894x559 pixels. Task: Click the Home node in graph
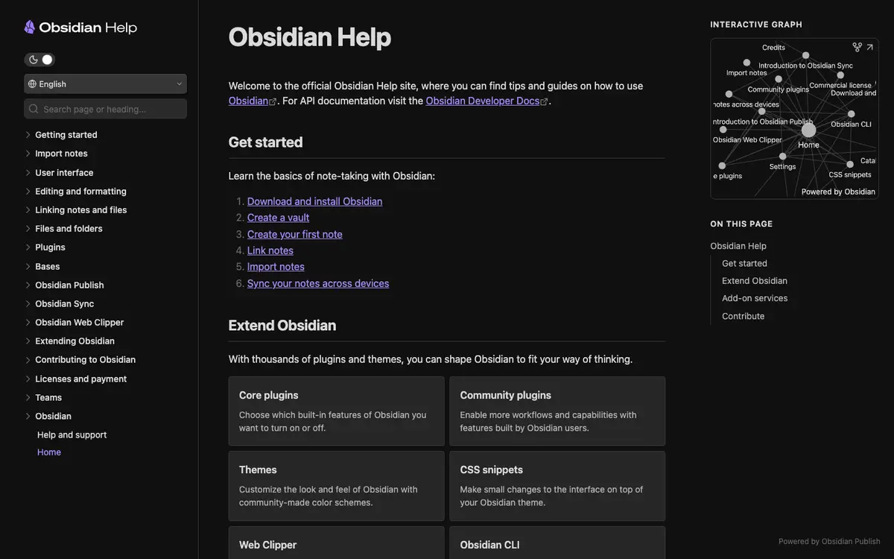[x=808, y=130]
